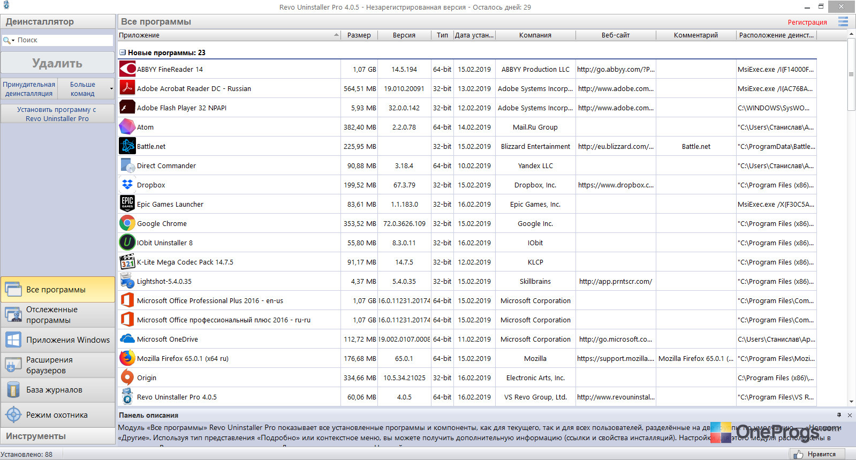856x460 pixels.
Task: Select the Blizzard Entertainment company cell
Action: (x=535, y=147)
